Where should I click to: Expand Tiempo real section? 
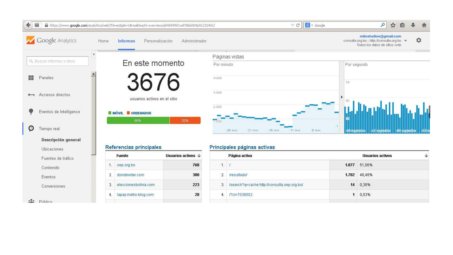pos(49,129)
